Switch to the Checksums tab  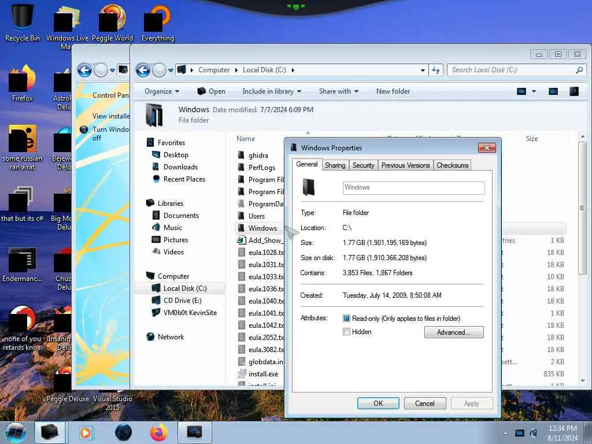click(x=452, y=165)
